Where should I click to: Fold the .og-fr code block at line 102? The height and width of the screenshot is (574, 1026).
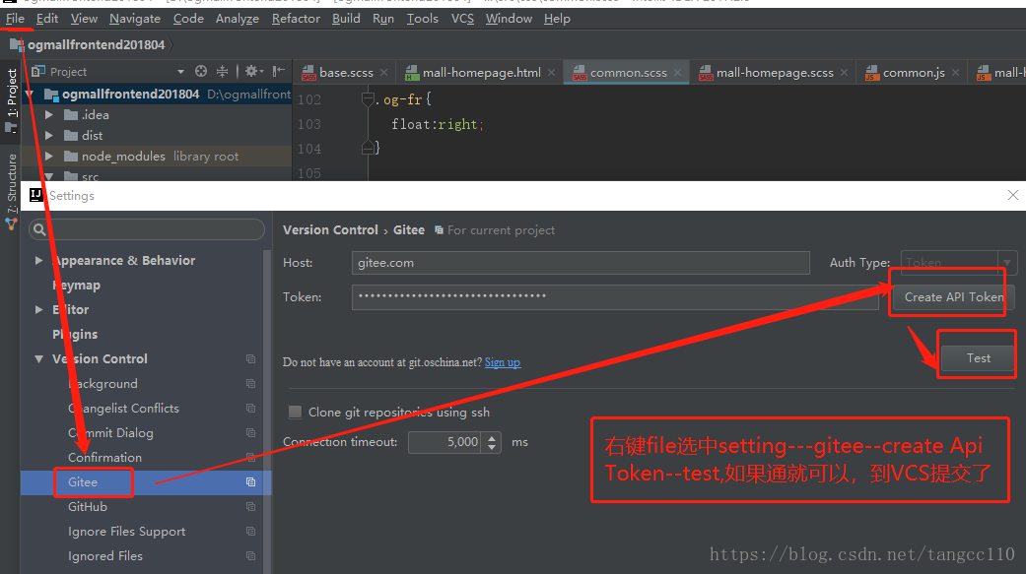click(x=367, y=99)
